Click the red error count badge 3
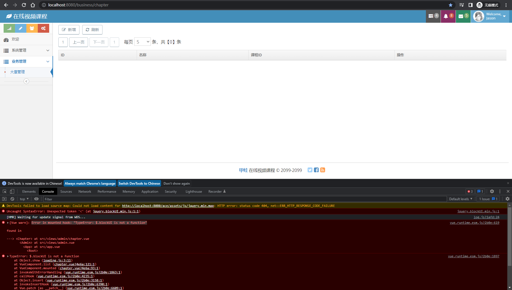The width and height of the screenshot is (512, 290). click(x=470, y=191)
